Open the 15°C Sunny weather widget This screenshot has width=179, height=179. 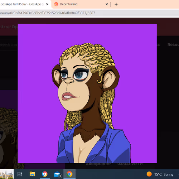pos(160,174)
